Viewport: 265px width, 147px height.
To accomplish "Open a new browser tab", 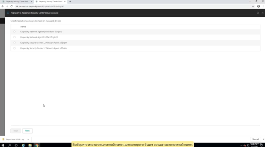I will tap(70, 1).
